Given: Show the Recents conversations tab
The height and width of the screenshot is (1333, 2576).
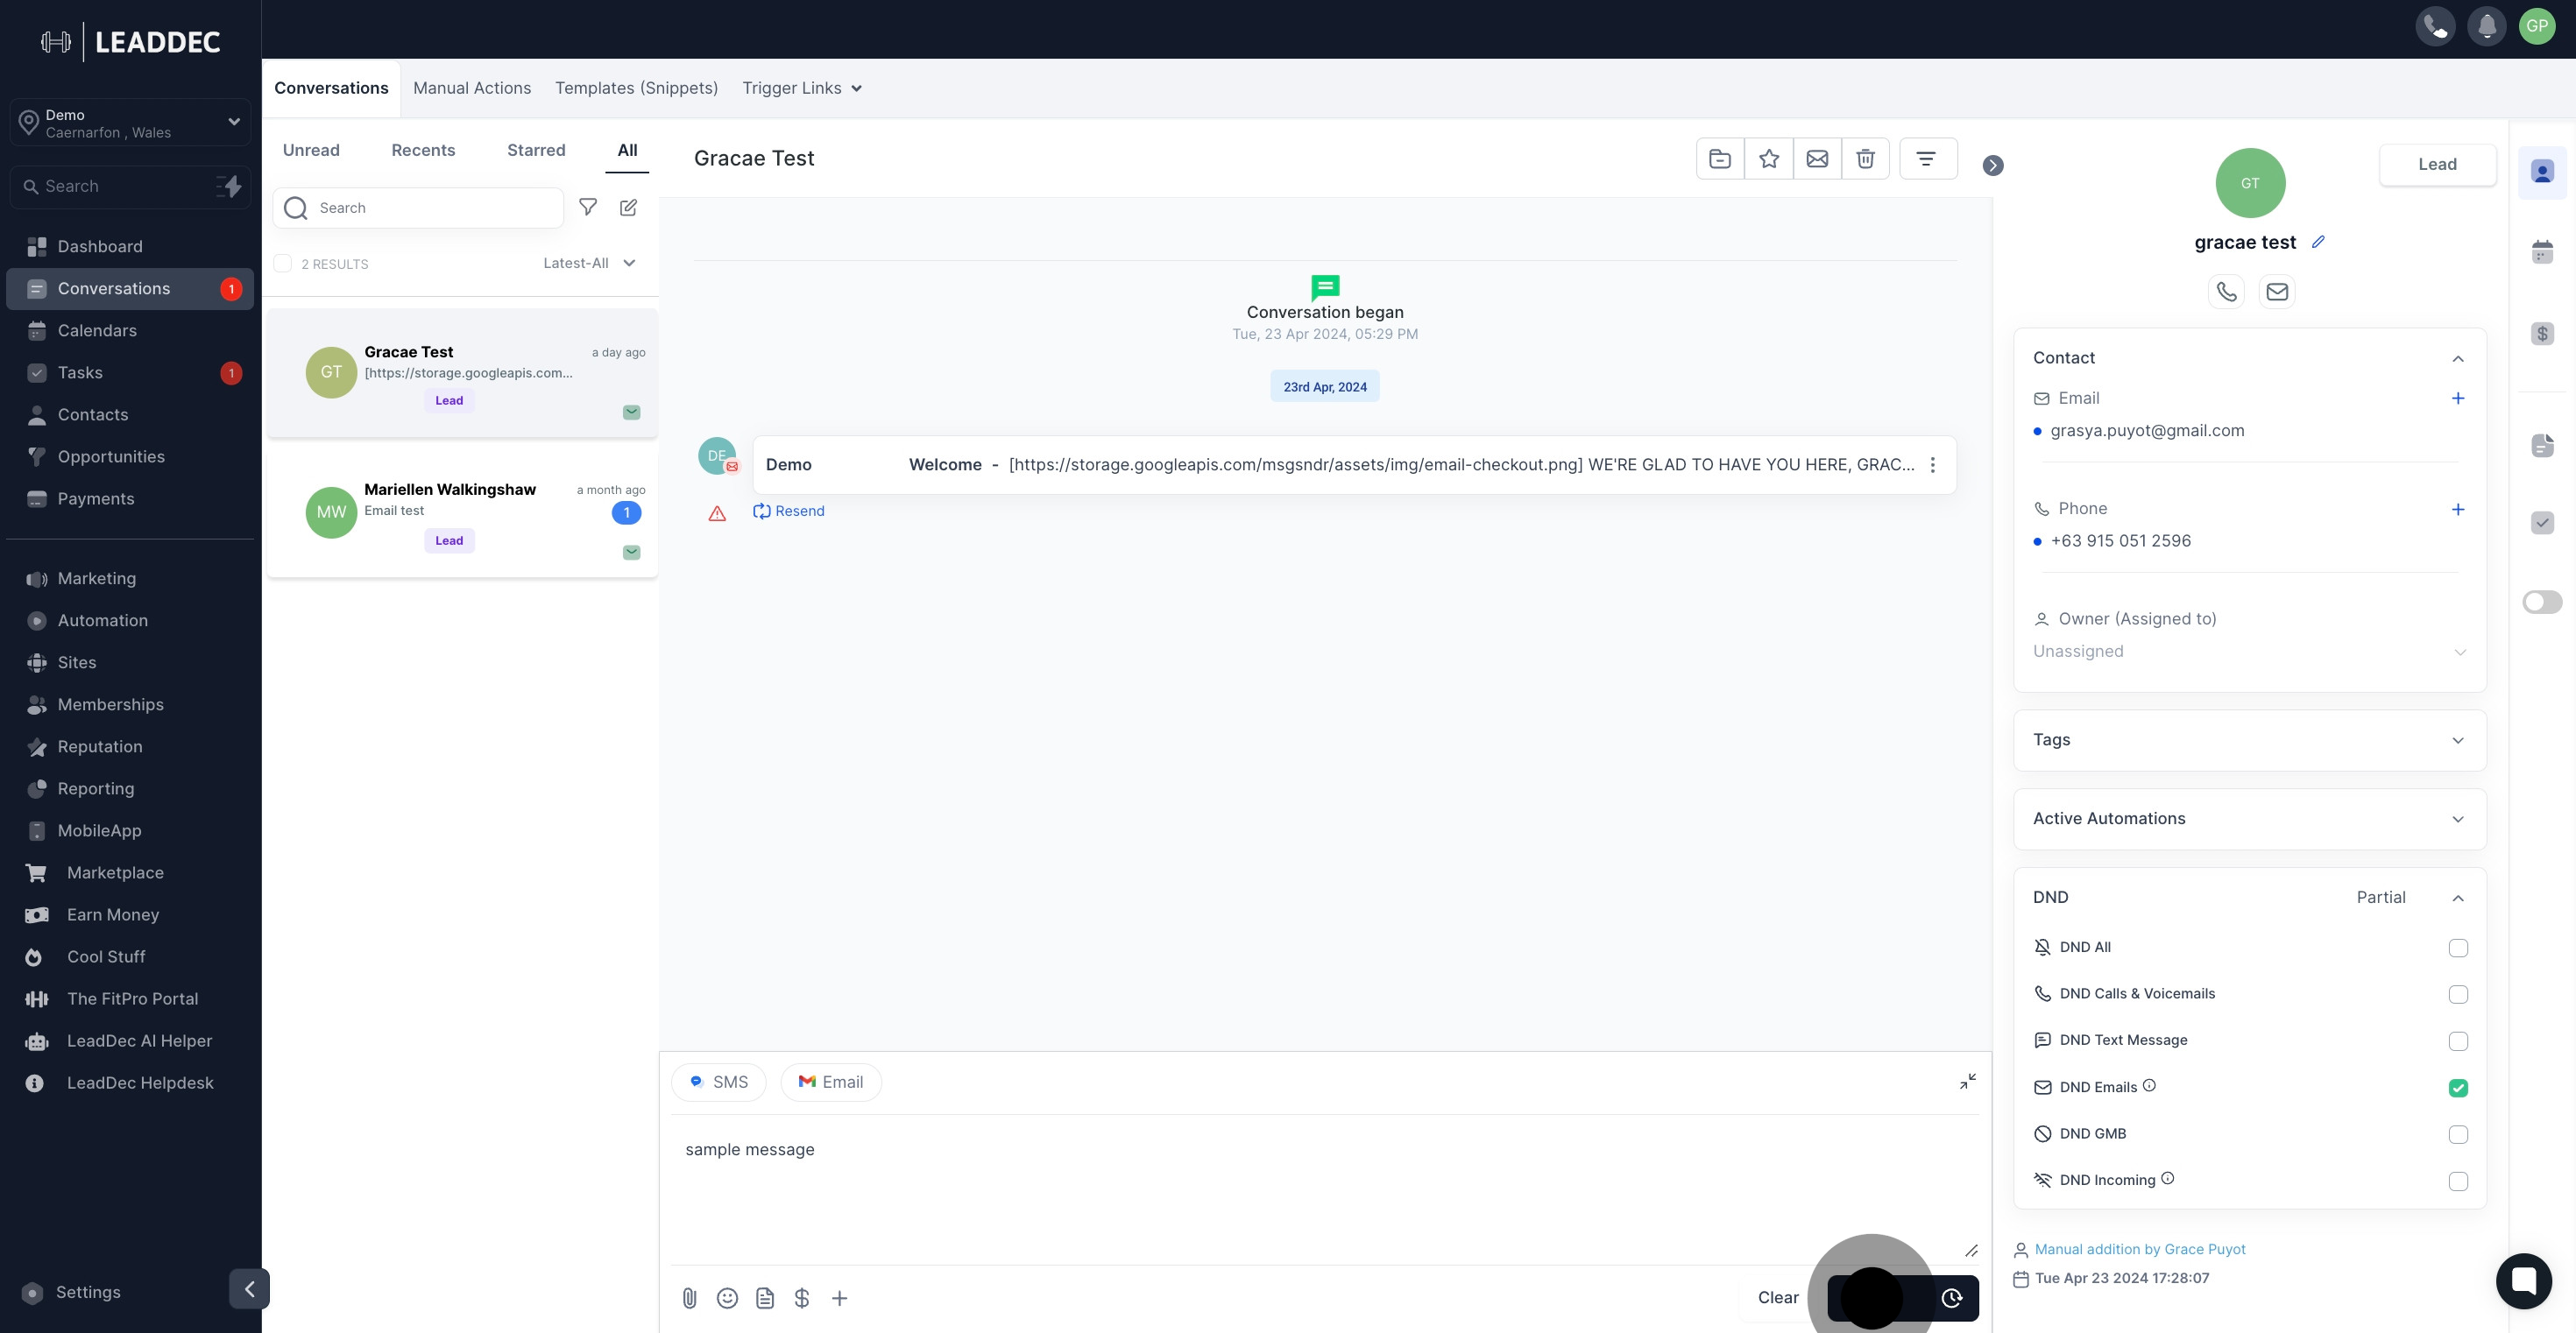Looking at the screenshot, I should [x=423, y=150].
